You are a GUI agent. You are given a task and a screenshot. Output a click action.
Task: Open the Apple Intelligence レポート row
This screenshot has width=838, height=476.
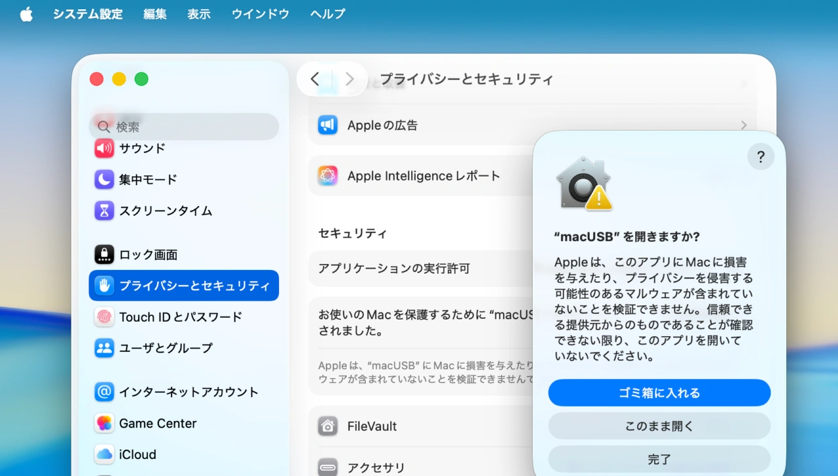pyautogui.click(x=423, y=176)
